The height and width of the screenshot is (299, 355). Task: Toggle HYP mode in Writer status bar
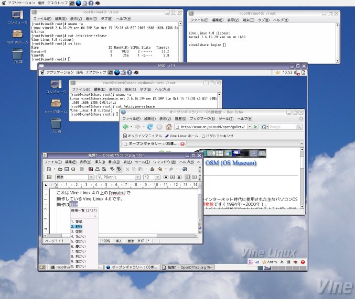coord(141,241)
